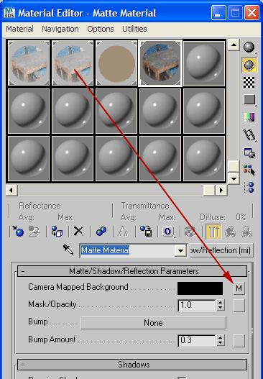Click sample slots horizontal scrollbar left arrow
This screenshot has width=263, height=379.
(11, 191)
